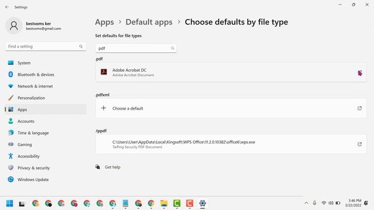Open the Accessibility category

pyautogui.click(x=46, y=156)
